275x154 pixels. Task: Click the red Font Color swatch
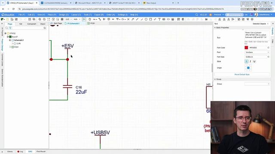point(246,47)
